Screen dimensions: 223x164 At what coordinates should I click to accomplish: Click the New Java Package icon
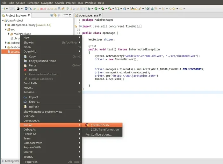click(x=118, y=9)
